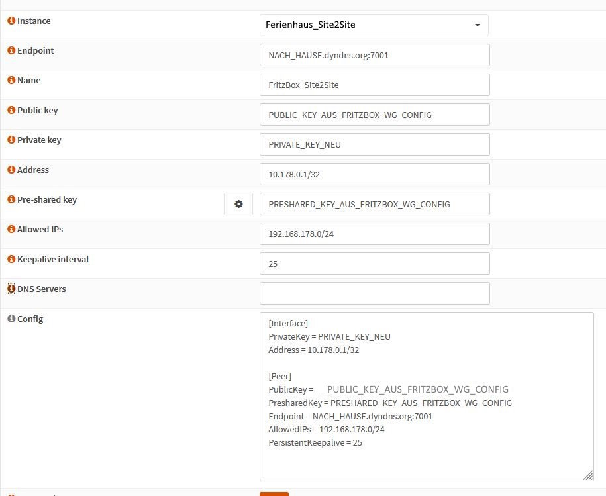Image resolution: width=606 pixels, height=496 pixels.
Task: Show help for the Address field
Action: click(11, 170)
